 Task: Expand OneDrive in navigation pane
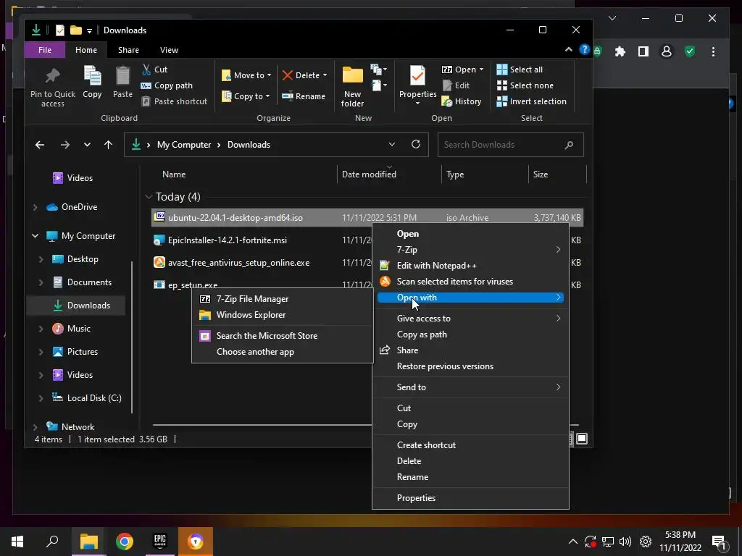[35, 207]
